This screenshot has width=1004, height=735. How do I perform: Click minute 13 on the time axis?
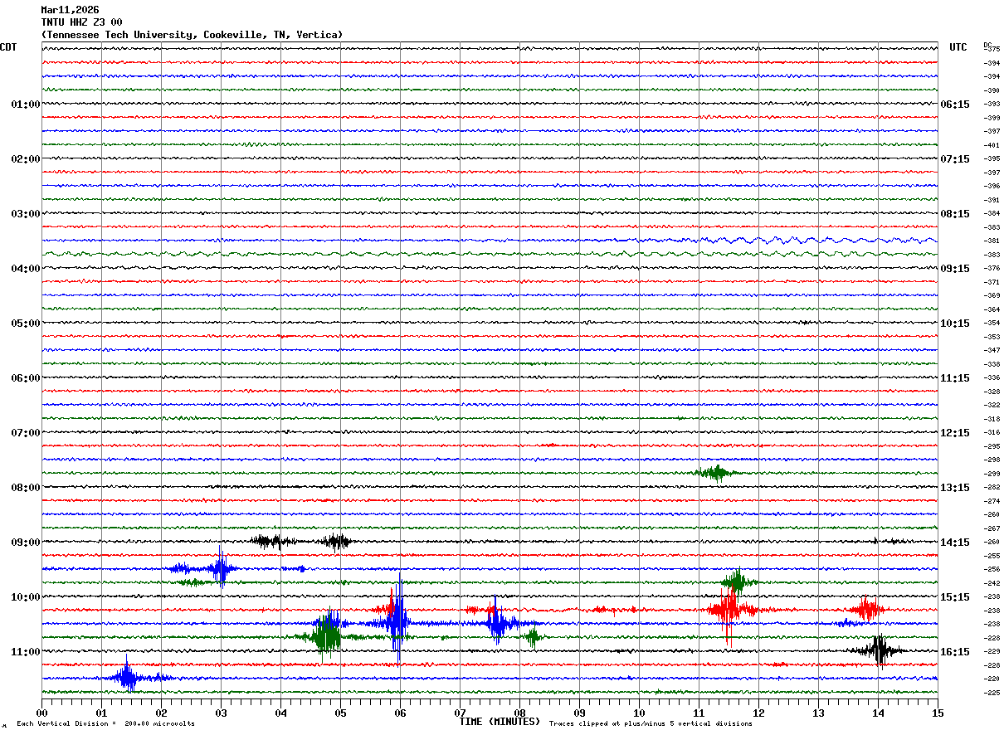click(x=818, y=713)
